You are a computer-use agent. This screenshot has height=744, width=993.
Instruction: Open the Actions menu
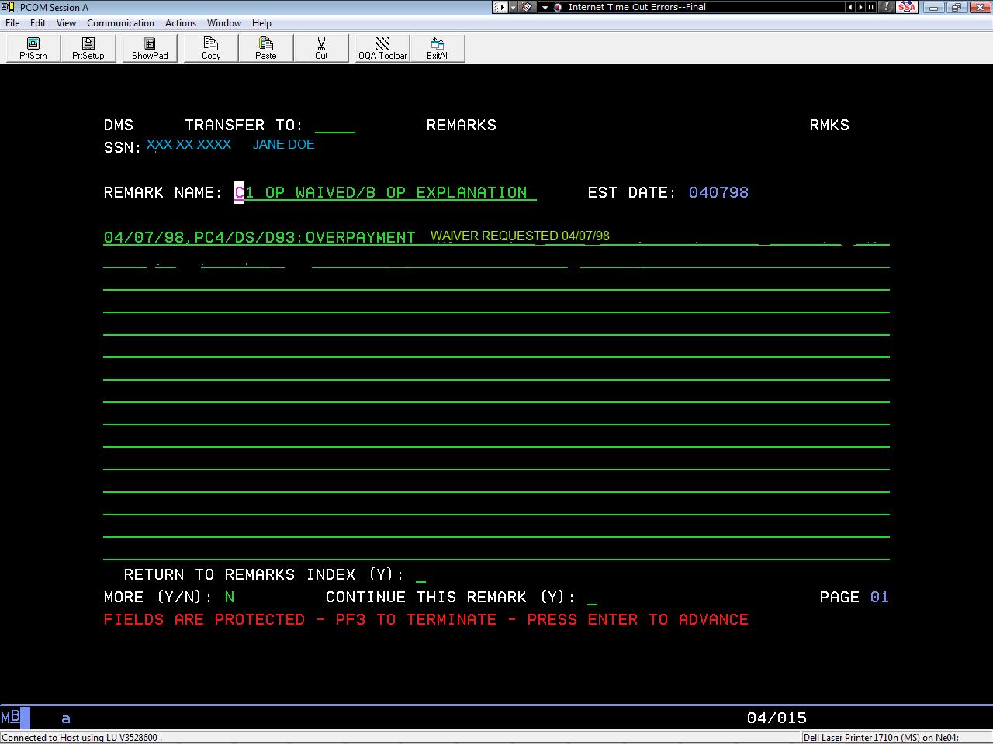pos(181,23)
